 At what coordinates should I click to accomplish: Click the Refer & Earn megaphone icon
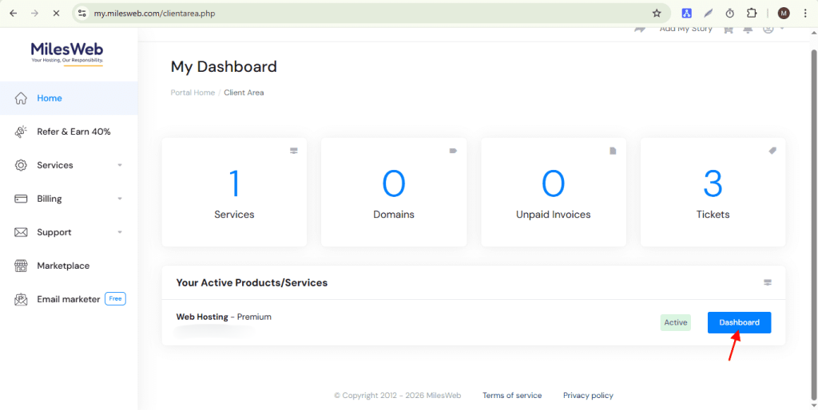point(22,132)
